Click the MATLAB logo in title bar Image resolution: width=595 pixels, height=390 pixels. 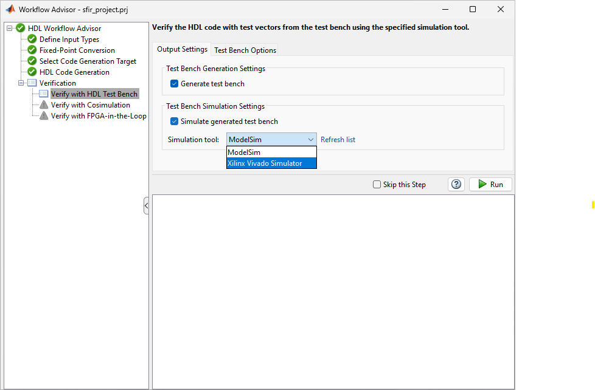coord(10,10)
